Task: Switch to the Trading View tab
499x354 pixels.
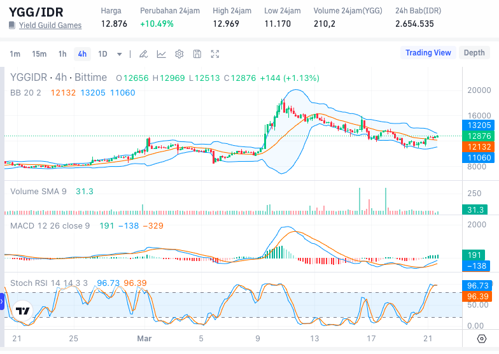Action: [x=428, y=53]
